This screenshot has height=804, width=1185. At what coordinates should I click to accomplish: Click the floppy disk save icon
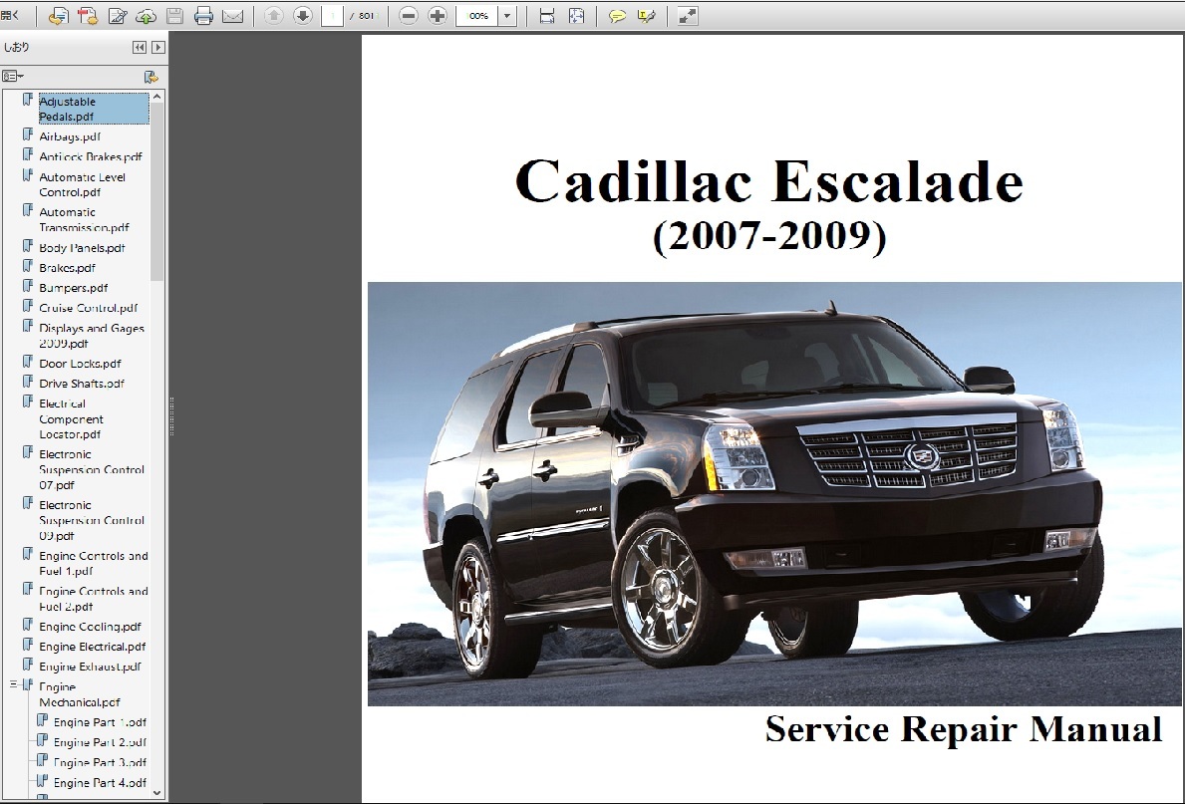(174, 15)
